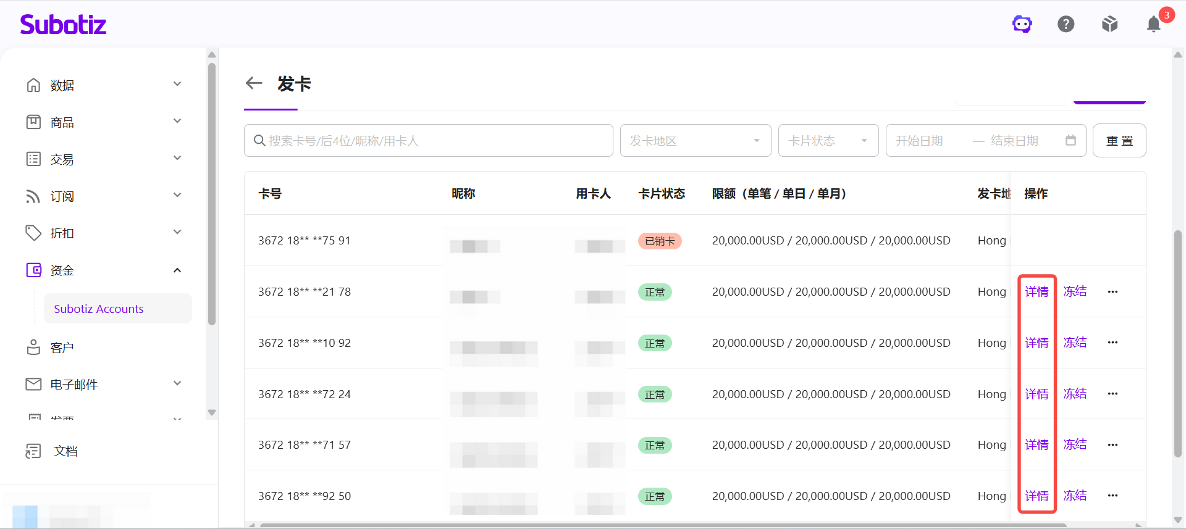Image resolution: width=1186 pixels, height=529 pixels.
Task: Go back using the arrow beside 发卡
Action: [x=254, y=83]
